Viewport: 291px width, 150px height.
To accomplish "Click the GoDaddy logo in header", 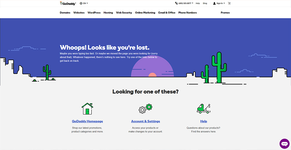I will (68, 3).
